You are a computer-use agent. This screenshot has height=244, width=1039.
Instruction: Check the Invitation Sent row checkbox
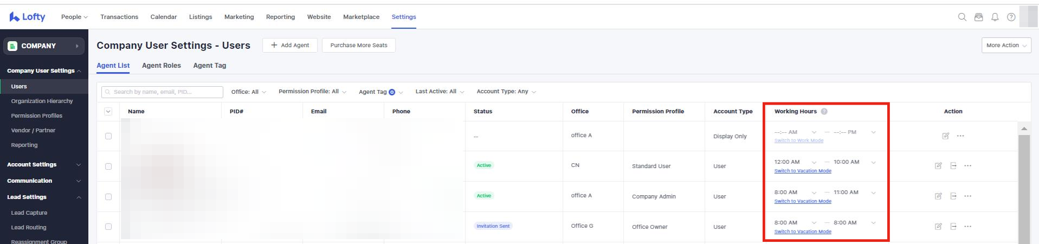click(x=108, y=227)
